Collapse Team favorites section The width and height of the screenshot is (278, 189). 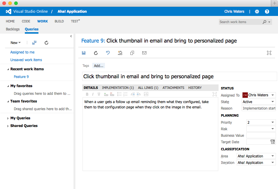click(x=8, y=101)
